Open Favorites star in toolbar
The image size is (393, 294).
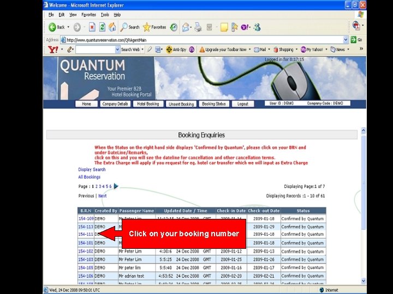[154, 27]
